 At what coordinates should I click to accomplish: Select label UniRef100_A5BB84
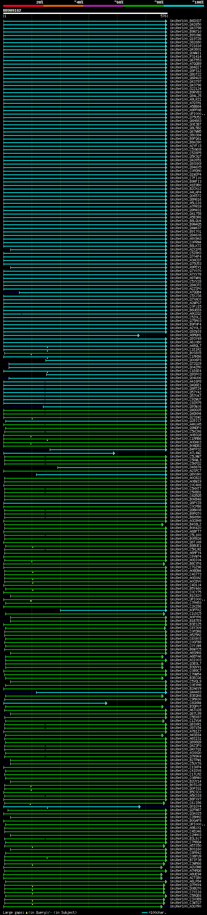click(x=186, y=106)
